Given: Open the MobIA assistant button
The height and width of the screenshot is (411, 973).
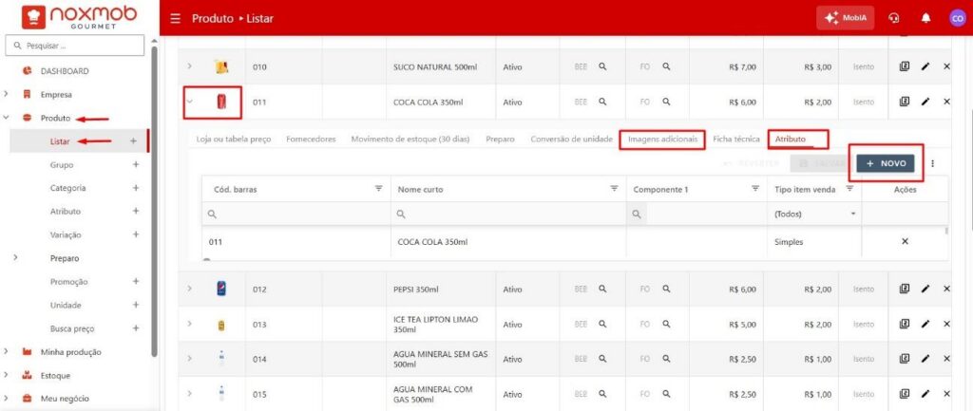Looking at the screenshot, I should click(x=845, y=18).
